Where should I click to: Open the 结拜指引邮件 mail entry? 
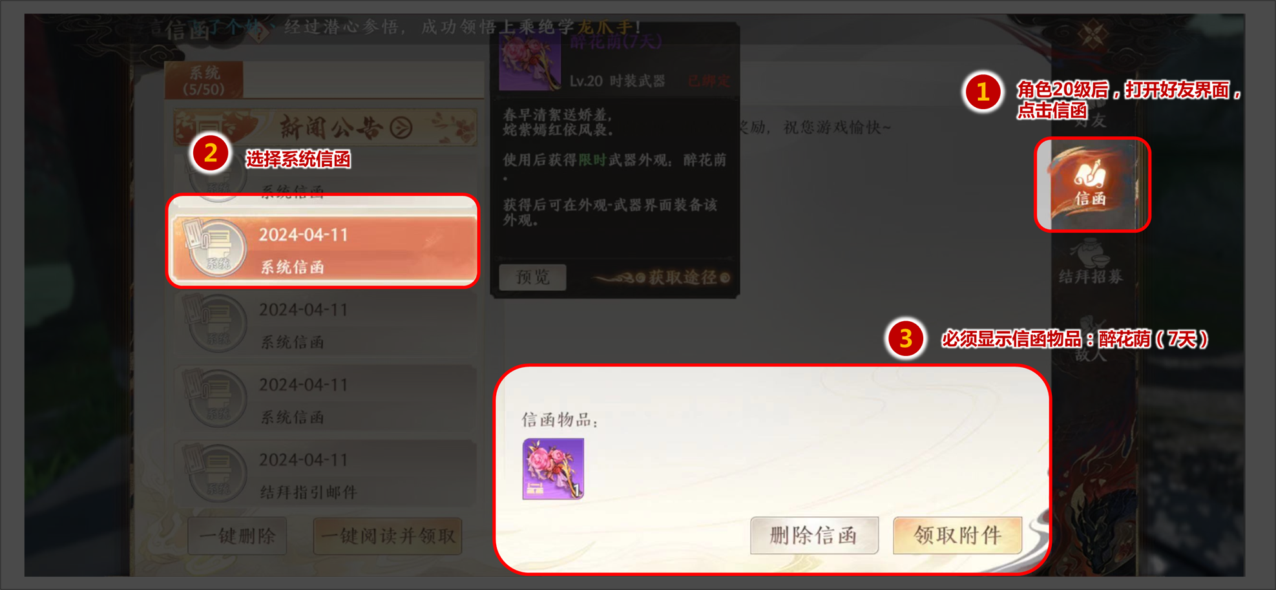coord(325,474)
